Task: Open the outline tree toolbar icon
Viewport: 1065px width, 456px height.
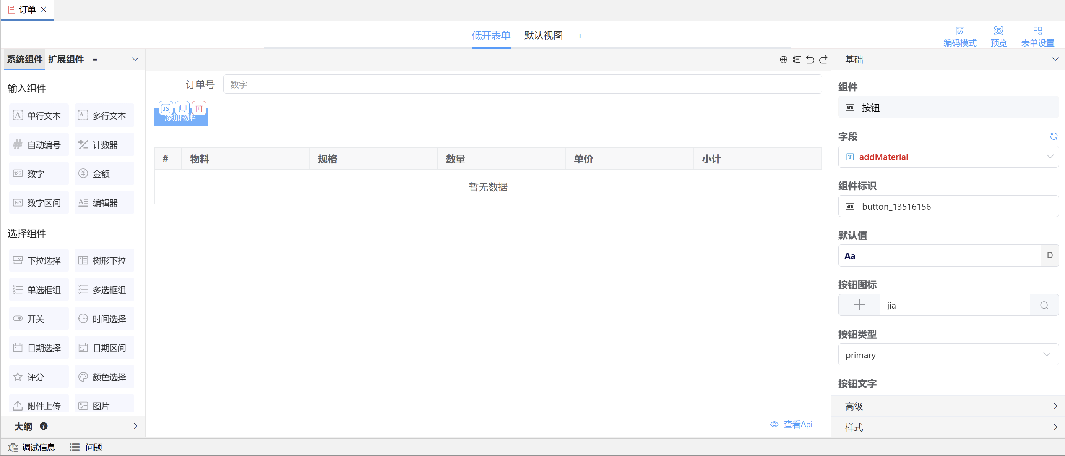Action: pos(796,60)
